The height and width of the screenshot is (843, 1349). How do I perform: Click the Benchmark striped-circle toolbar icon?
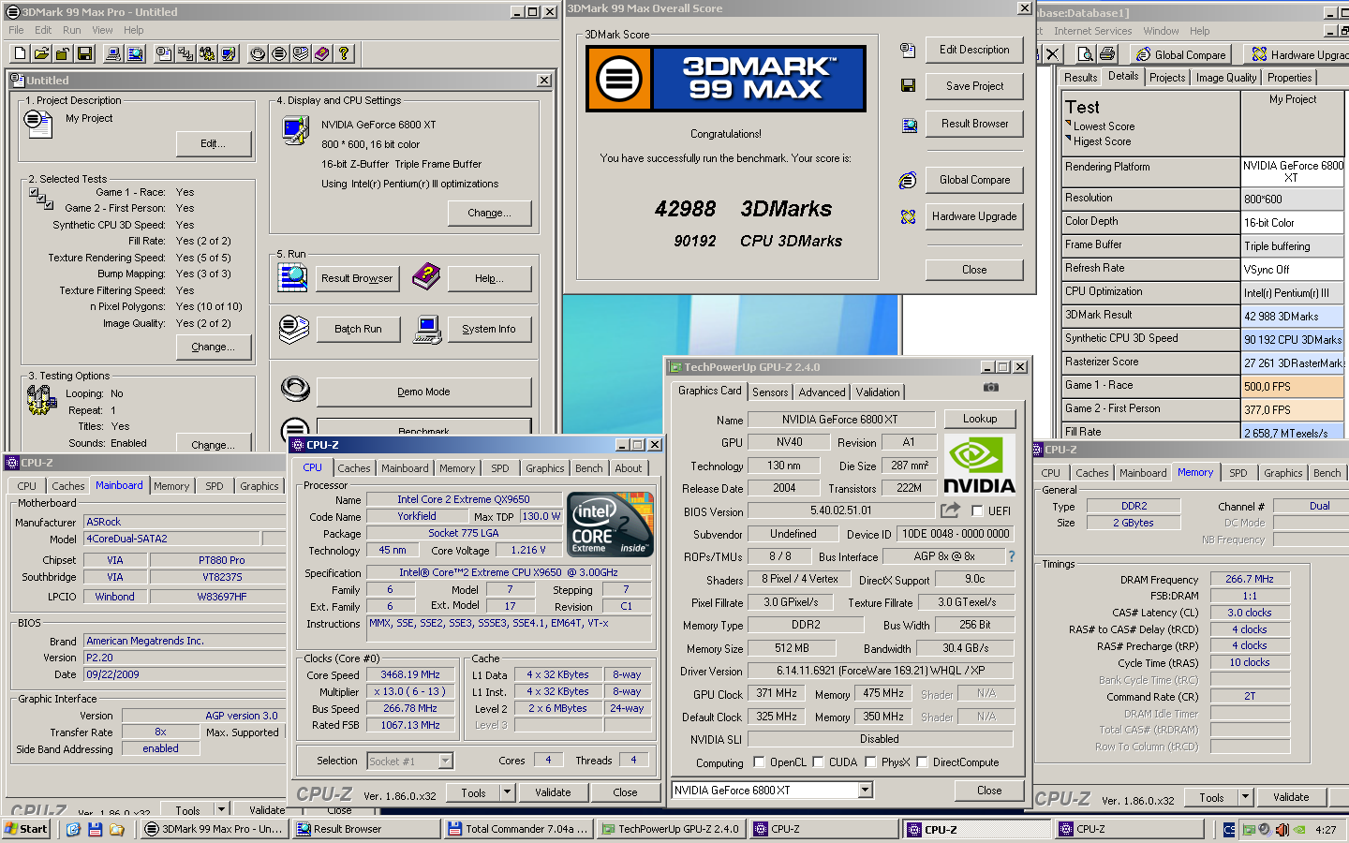[x=279, y=53]
